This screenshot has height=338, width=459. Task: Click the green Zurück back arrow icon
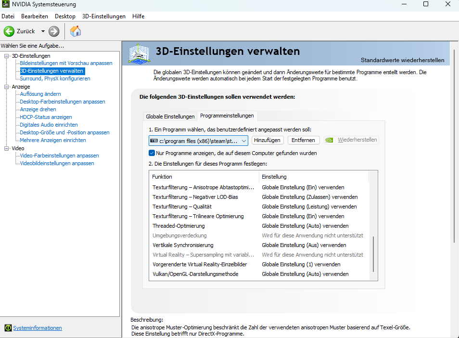click(9, 31)
